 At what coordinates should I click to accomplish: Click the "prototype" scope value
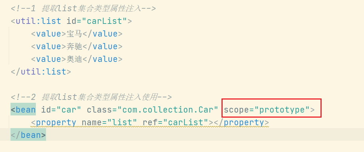coord(282,110)
